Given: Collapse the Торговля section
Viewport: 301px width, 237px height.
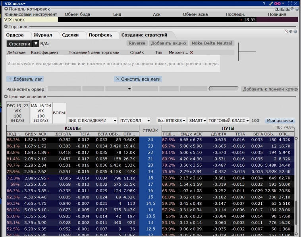Looking at the screenshot, I should tap(6, 27).
